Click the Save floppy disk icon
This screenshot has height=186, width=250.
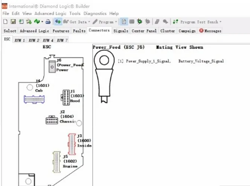click(13, 21)
